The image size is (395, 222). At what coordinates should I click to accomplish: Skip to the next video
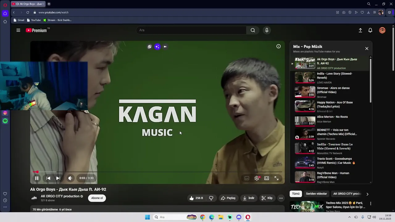(x=58, y=178)
